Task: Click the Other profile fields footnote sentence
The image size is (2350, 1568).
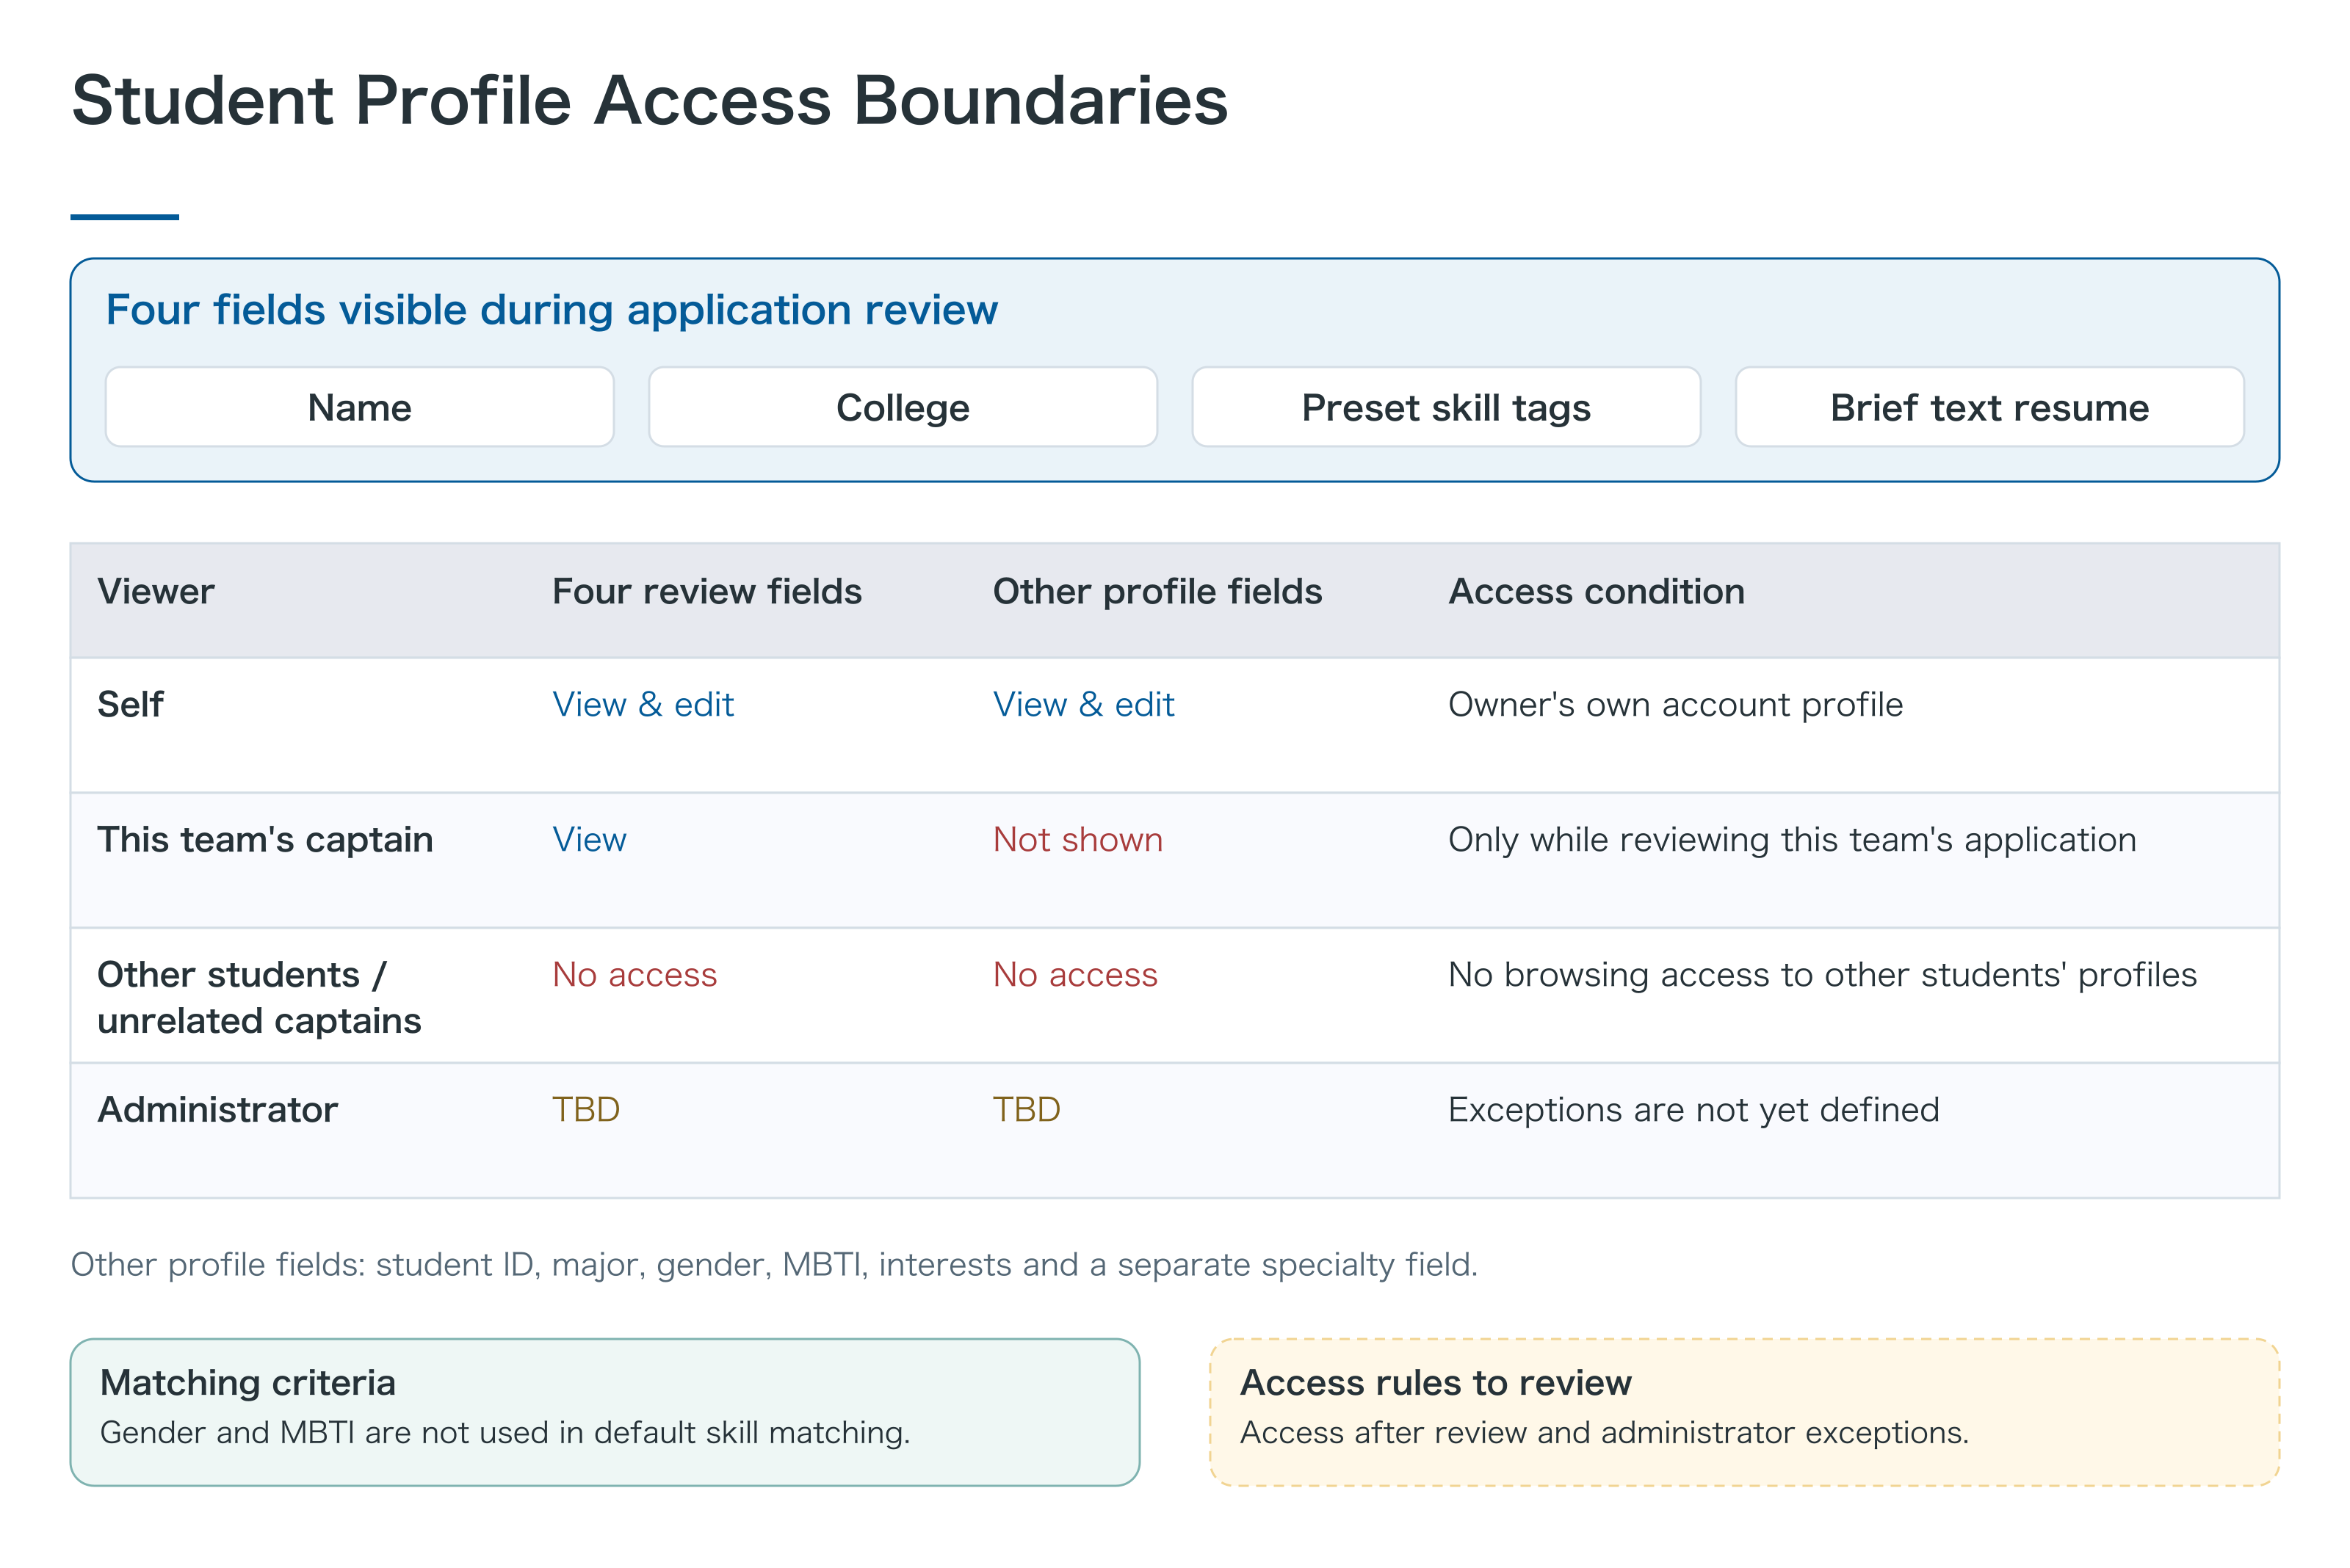Action: coord(773,1265)
